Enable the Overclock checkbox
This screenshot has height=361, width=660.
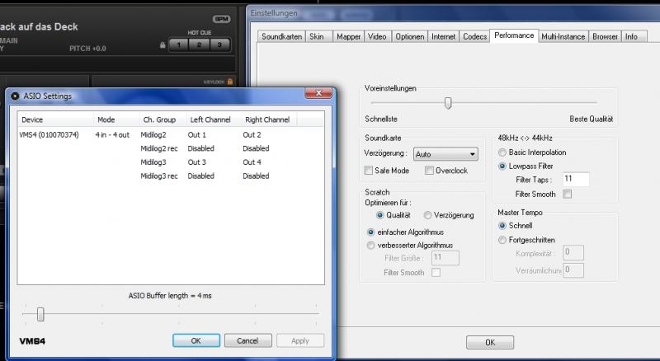429,171
